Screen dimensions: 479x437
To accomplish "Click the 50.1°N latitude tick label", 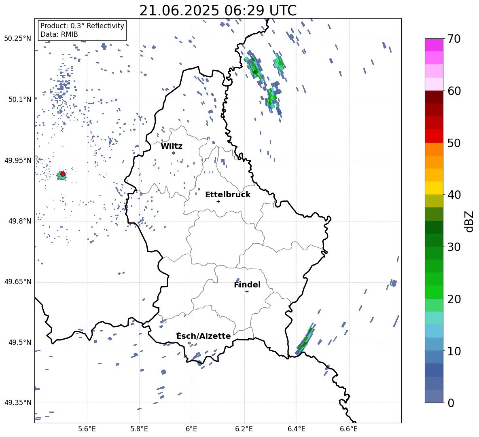I will click(x=20, y=99).
